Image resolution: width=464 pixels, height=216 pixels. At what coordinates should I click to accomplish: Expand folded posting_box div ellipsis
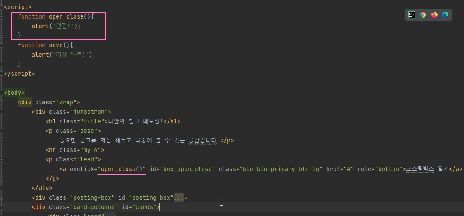(x=179, y=197)
